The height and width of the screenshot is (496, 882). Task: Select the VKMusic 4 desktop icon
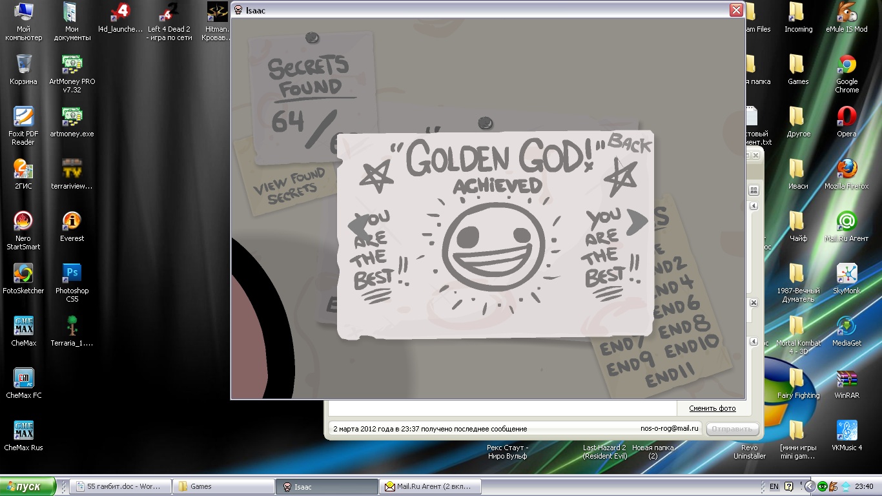[x=846, y=436]
